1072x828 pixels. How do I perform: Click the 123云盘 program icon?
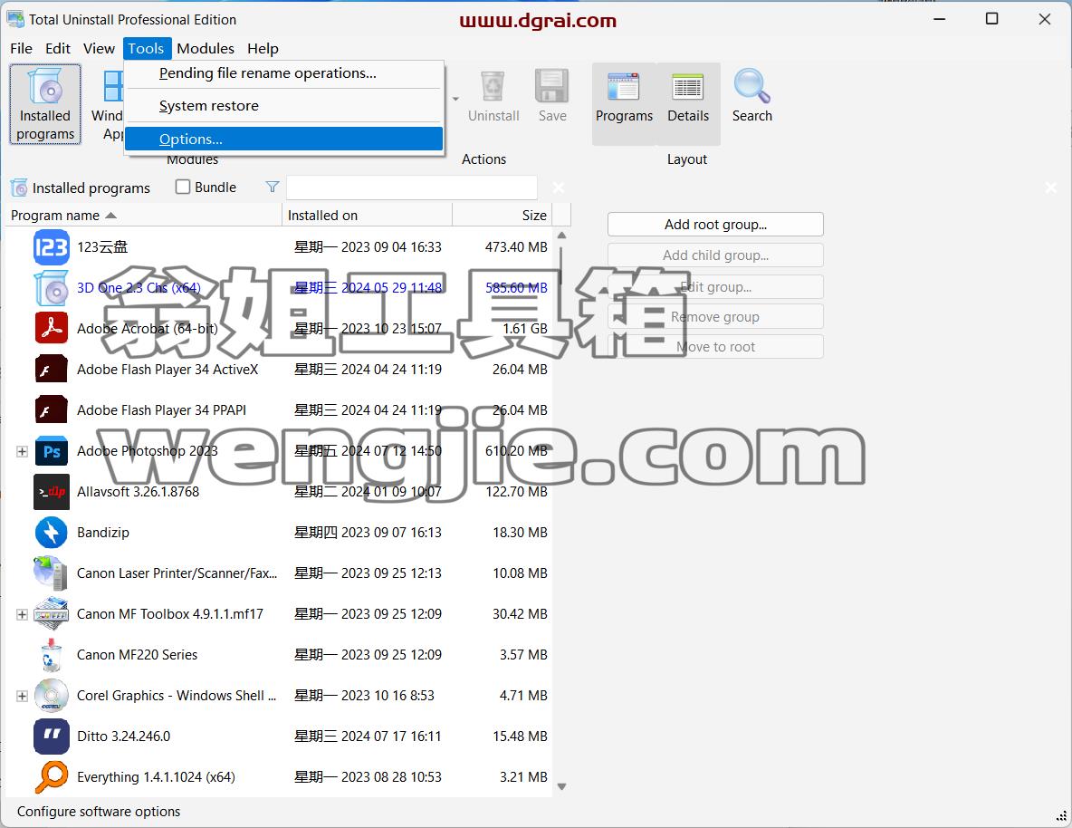click(52, 247)
